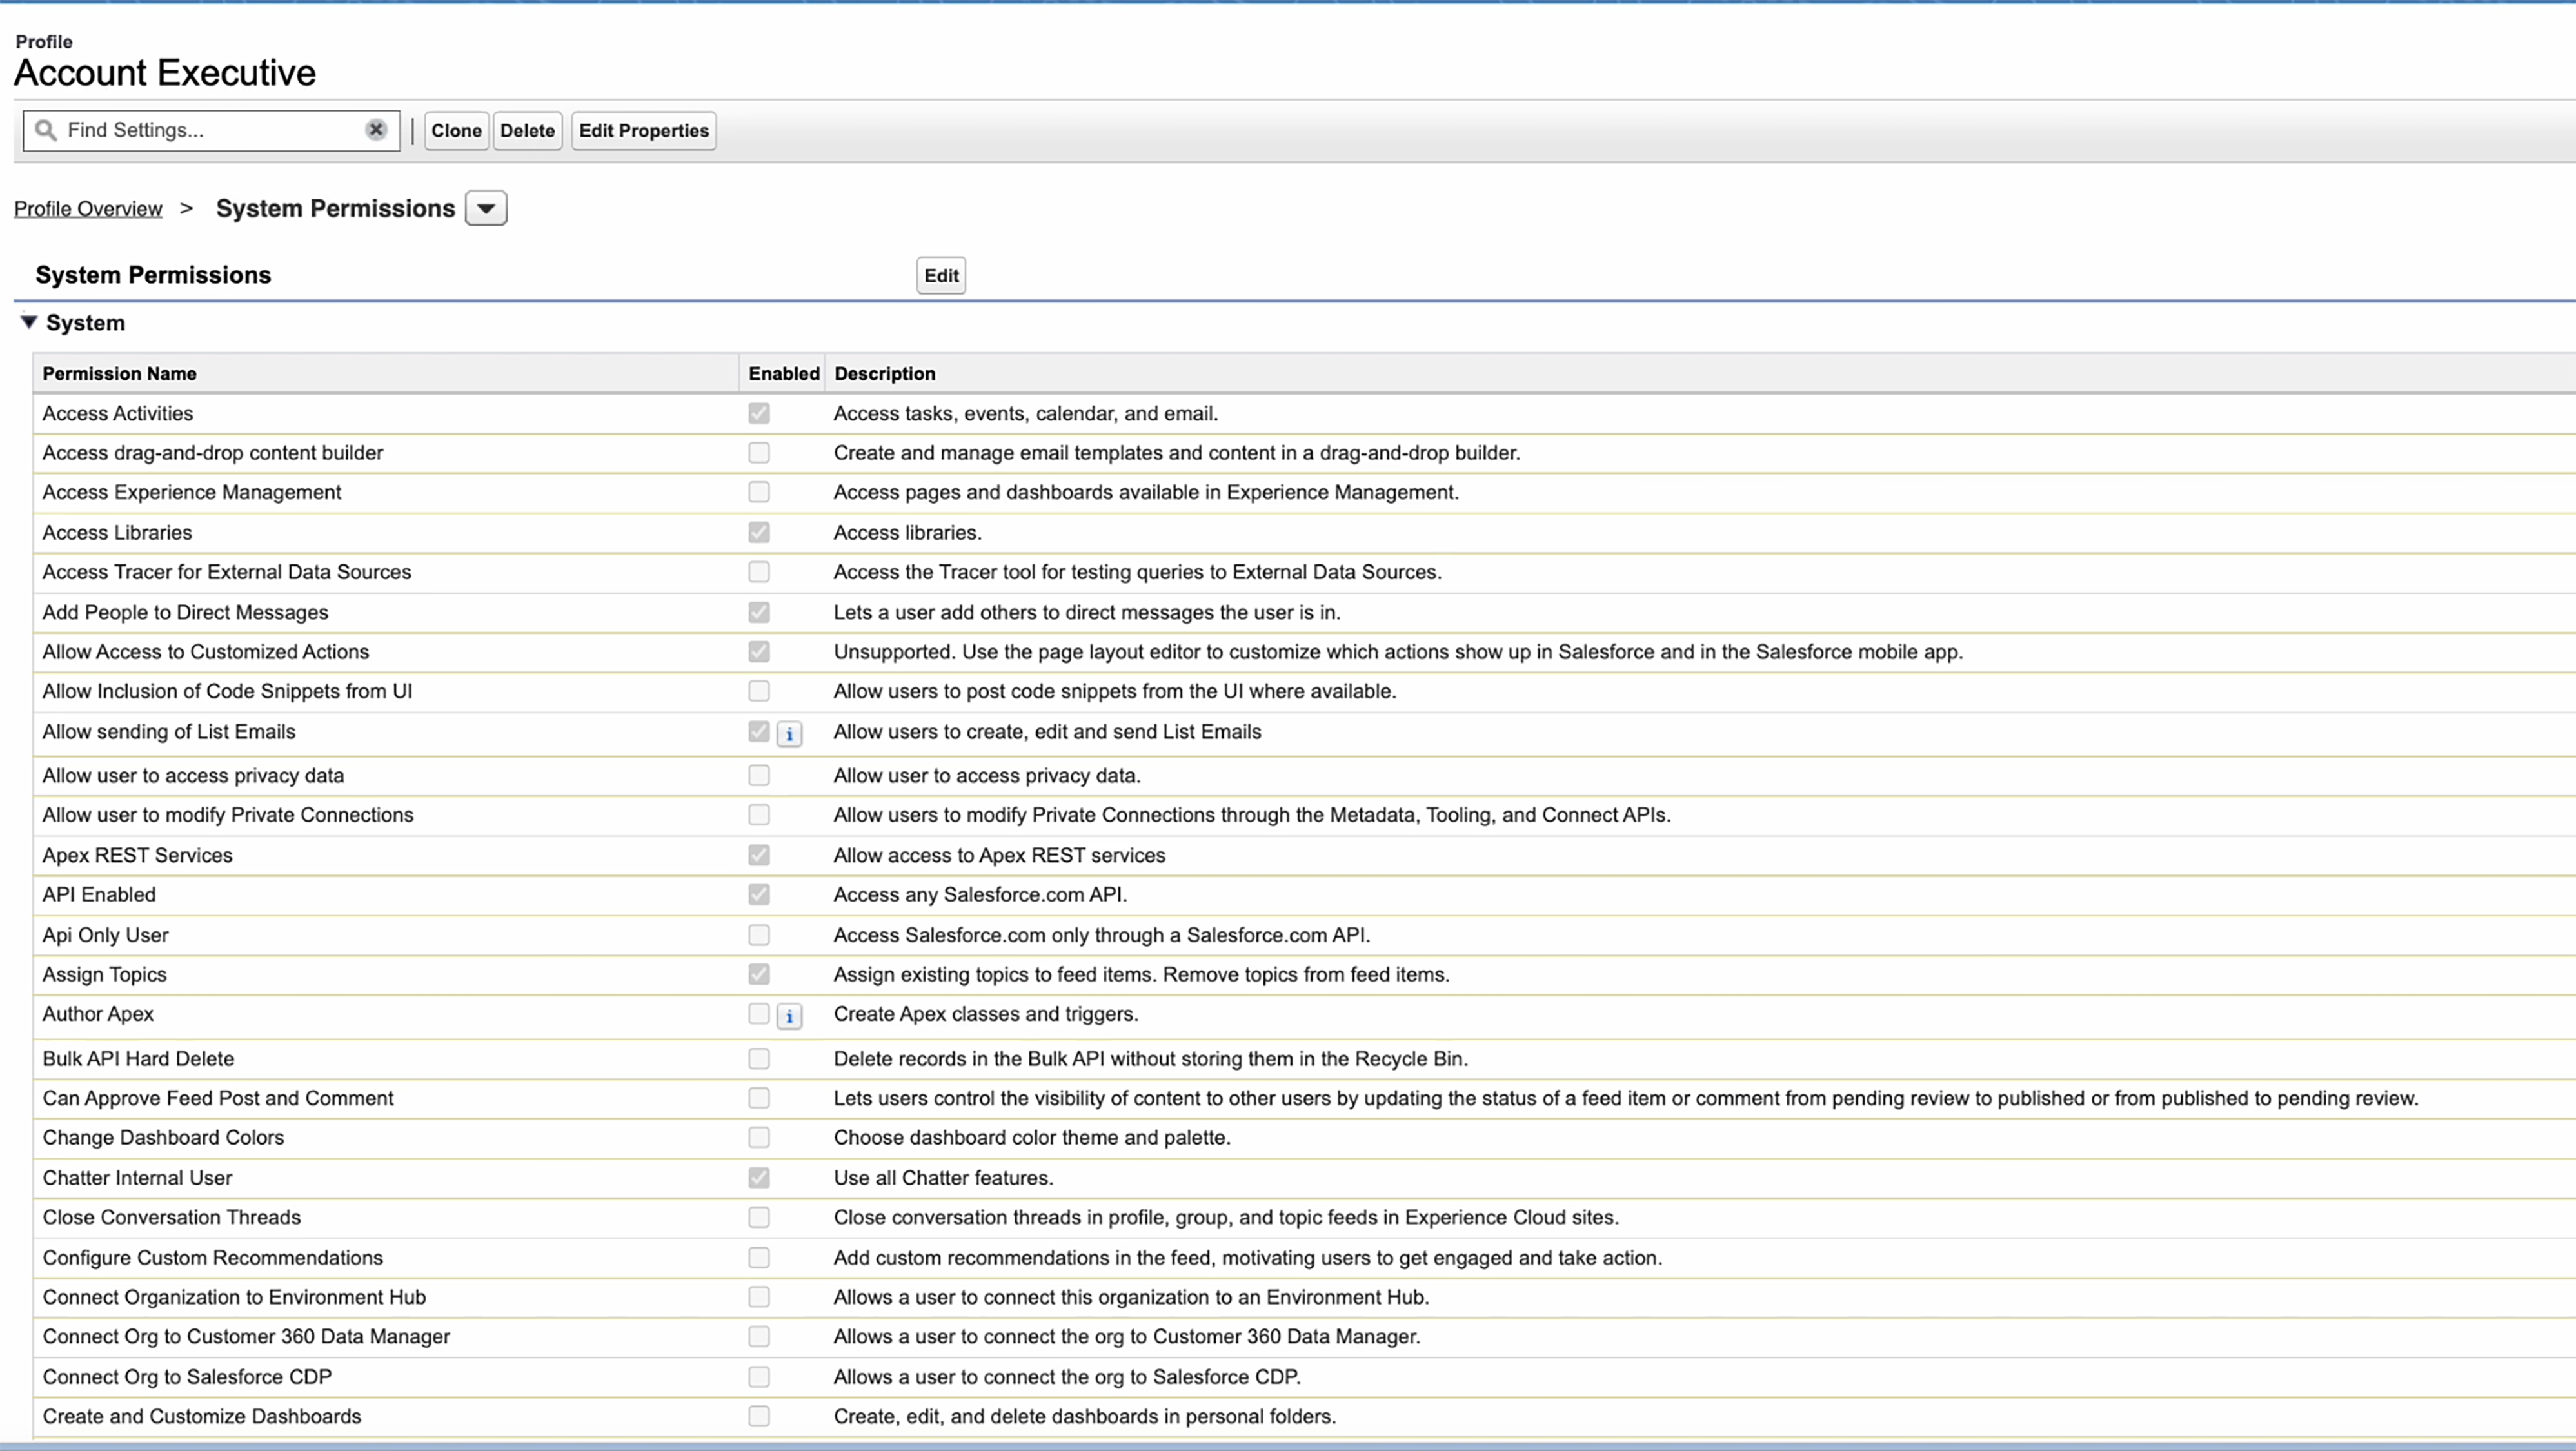This screenshot has height=1451, width=2576.
Task: Click Clone to duplicate this profile
Action: (457, 129)
